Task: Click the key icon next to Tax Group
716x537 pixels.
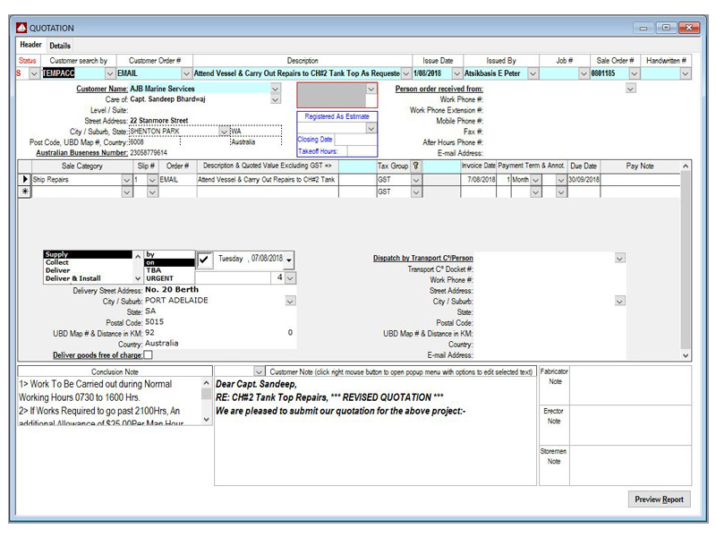Action: tap(415, 166)
